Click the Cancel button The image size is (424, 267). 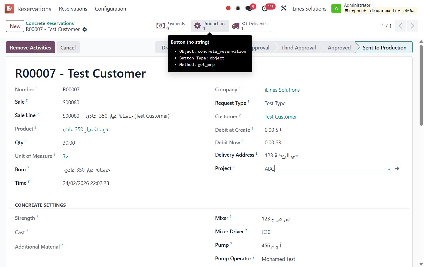click(68, 47)
